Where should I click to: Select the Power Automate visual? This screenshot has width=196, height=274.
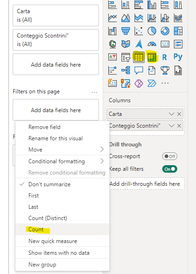152,83
